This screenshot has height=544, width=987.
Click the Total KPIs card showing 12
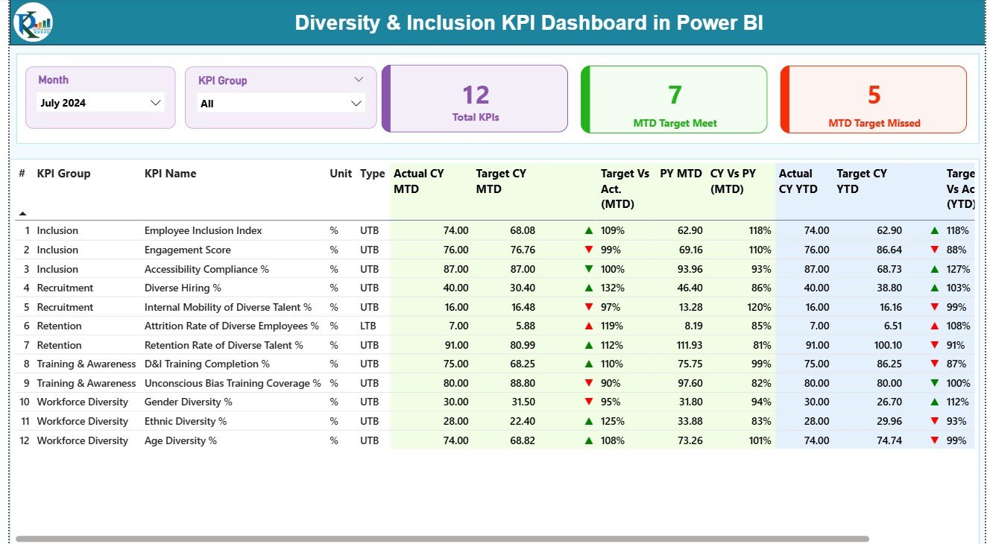point(475,98)
